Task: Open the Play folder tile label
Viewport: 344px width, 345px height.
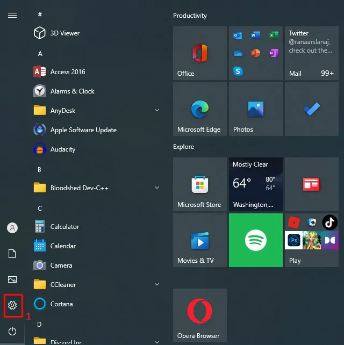Action: [x=295, y=261]
